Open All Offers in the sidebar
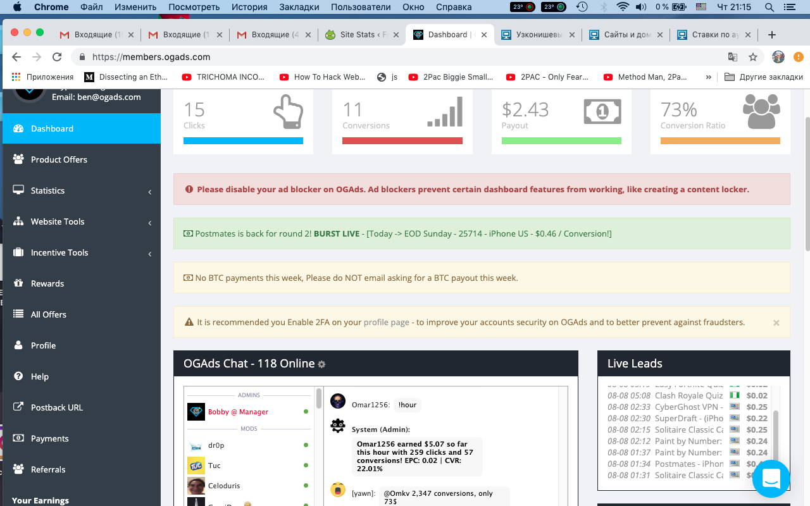Viewport: 810px width, 506px height. pyautogui.click(x=81, y=314)
